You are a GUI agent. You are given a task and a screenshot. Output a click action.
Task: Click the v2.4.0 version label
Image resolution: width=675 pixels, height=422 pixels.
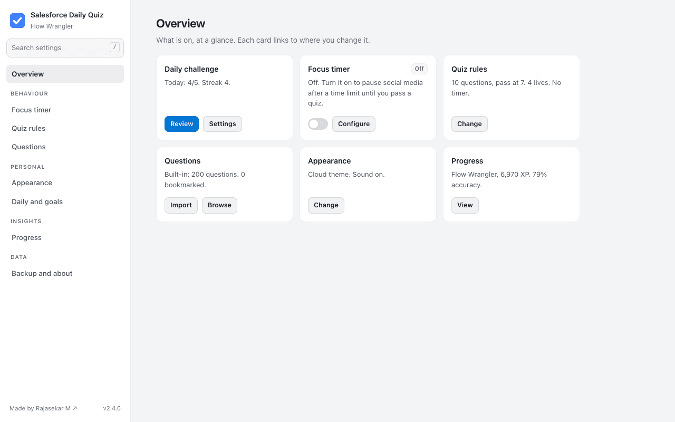112,408
